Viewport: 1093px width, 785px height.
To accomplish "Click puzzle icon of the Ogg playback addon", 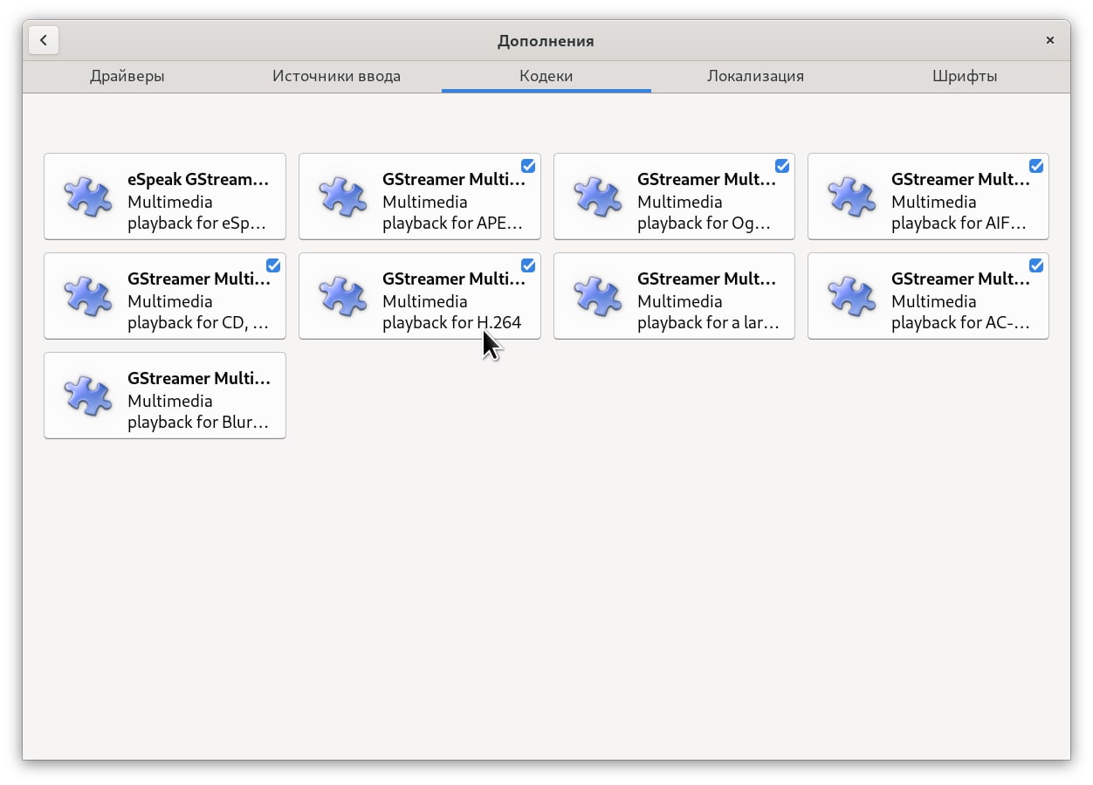I will click(x=598, y=196).
